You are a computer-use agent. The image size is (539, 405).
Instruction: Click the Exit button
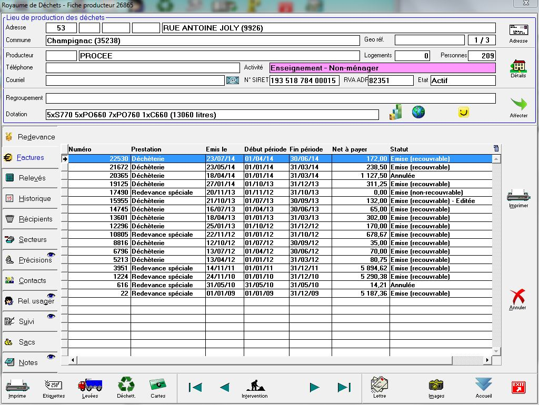point(518,388)
